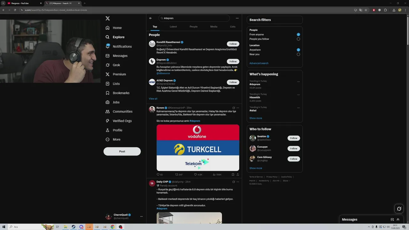
Task: Open options for #deprem trend
Action: [298, 81]
